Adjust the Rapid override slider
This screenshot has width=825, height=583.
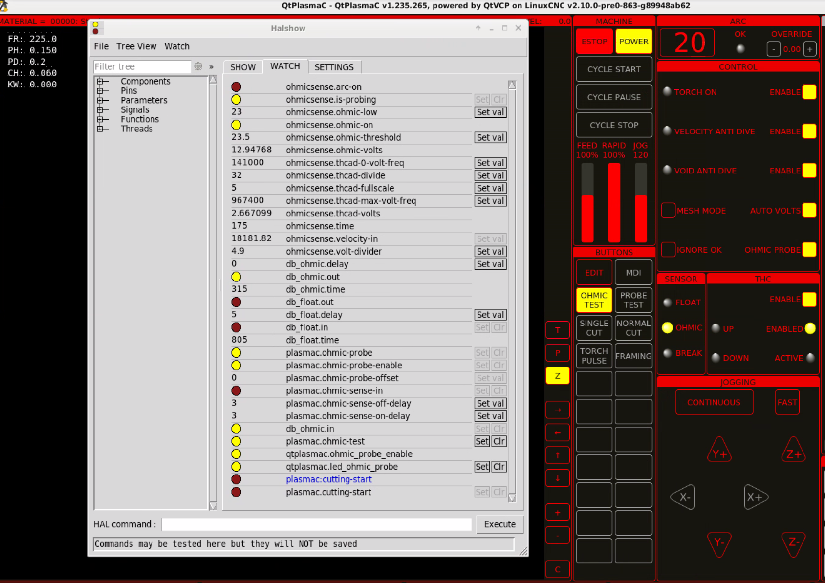tap(614, 203)
